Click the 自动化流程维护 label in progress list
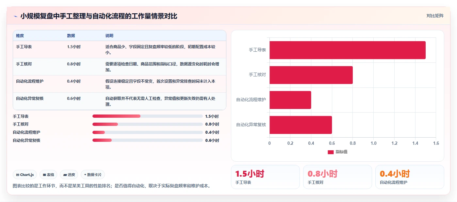This screenshot has width=457, height=202. pyautogui.click(x=26, y=132)
